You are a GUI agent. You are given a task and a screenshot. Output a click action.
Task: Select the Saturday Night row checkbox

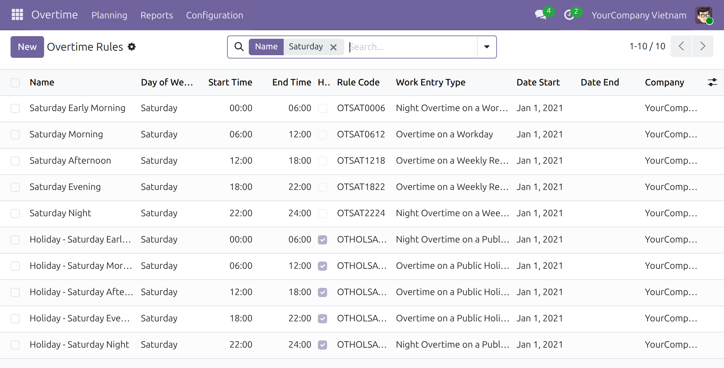click(15, 214)
